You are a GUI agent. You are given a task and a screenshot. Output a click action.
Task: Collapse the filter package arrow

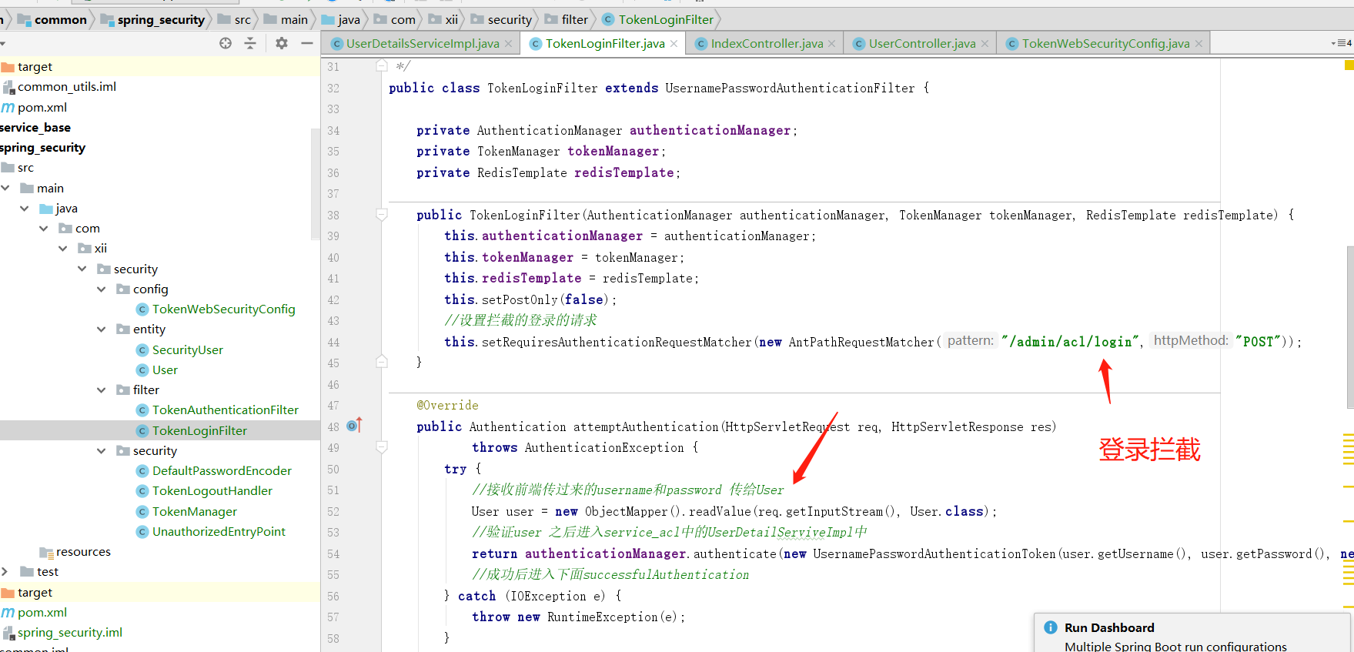[x=102, y=390]
